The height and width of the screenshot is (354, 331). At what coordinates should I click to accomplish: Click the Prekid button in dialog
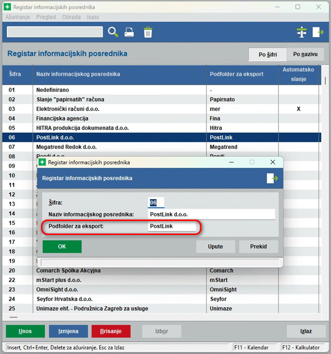coord(258,246)
